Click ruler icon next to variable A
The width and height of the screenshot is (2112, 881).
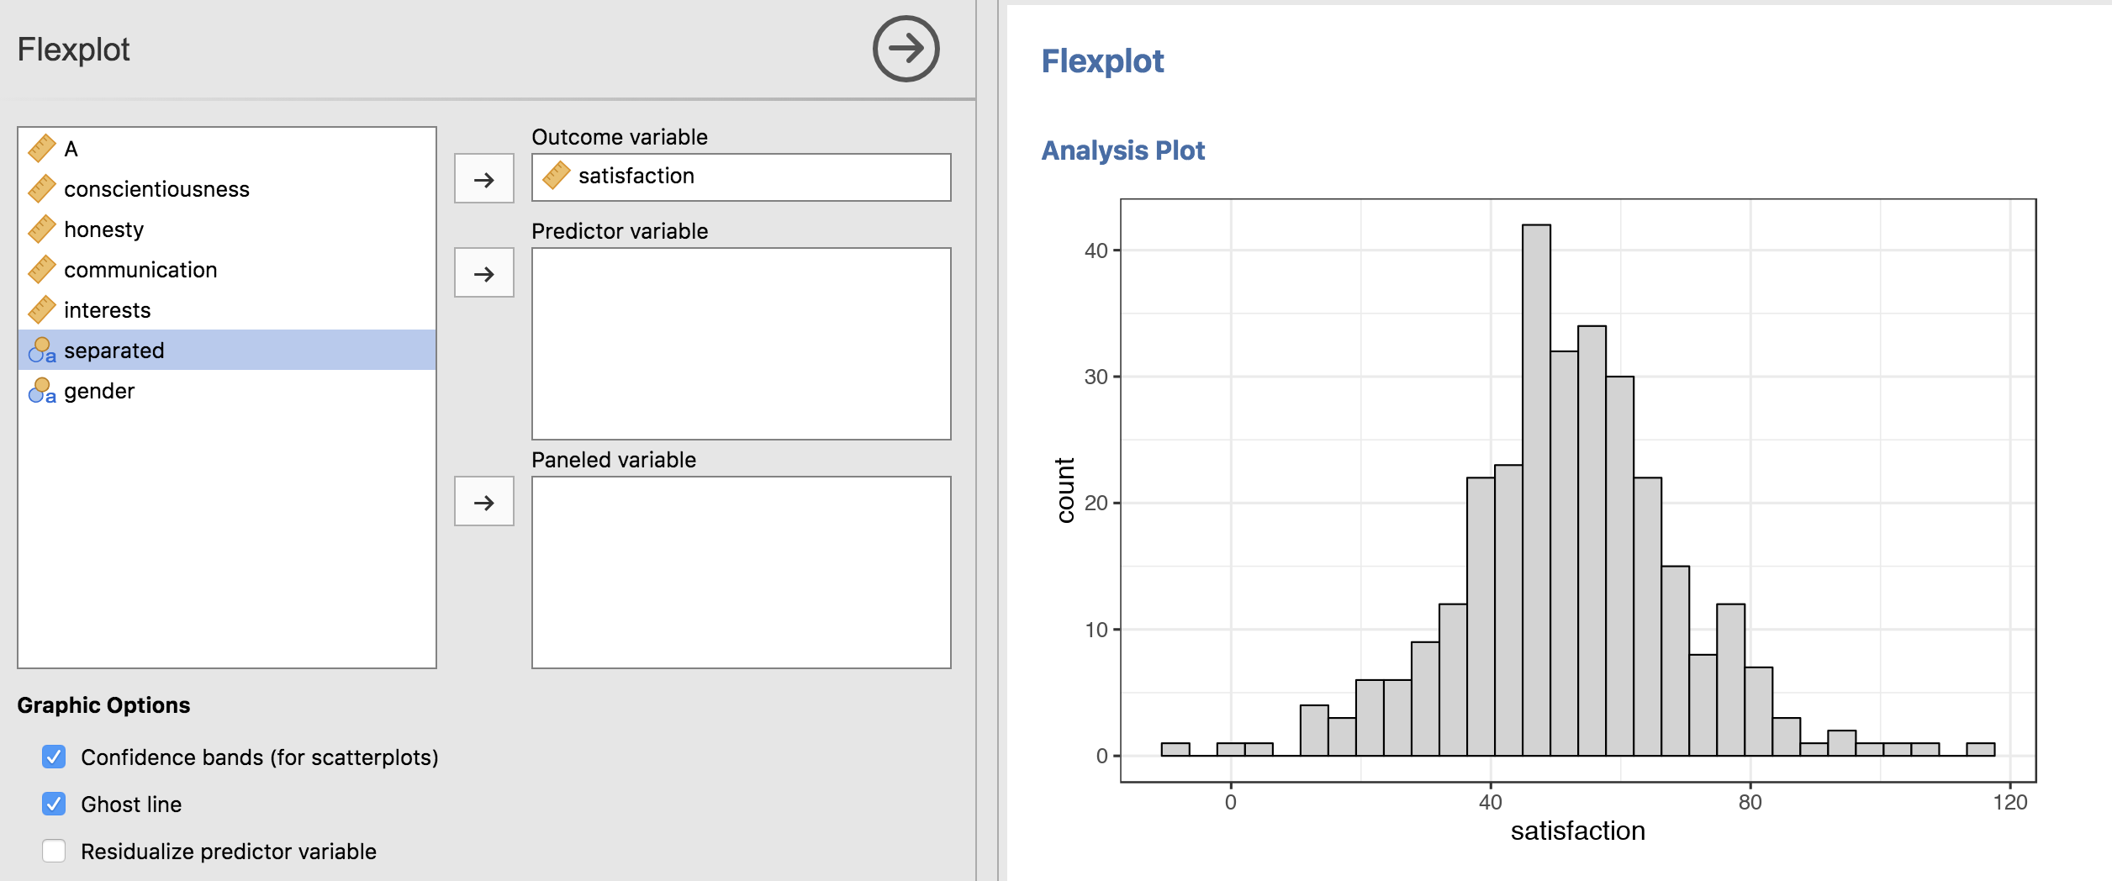(42, 149)
